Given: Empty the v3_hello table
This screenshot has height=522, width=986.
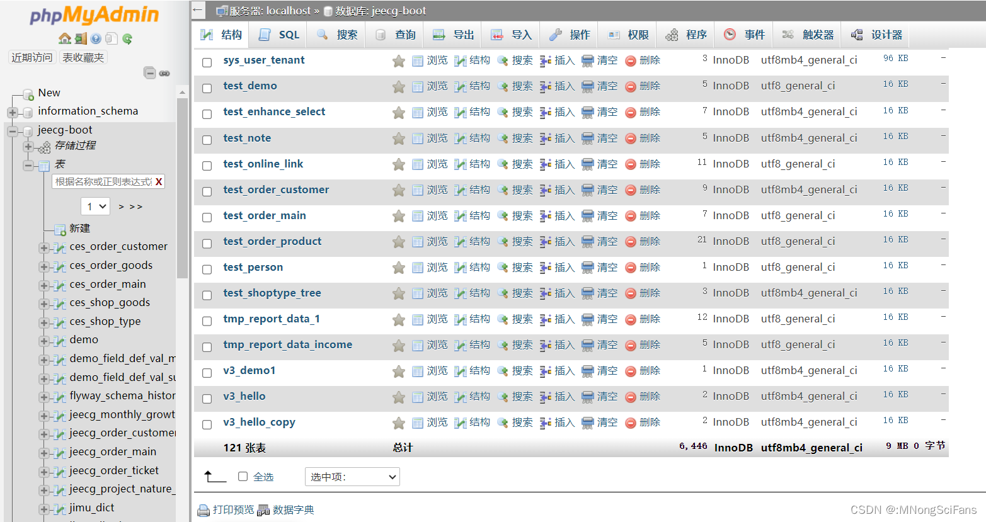Looking at the screenshot, I should [x=607, y=396].
